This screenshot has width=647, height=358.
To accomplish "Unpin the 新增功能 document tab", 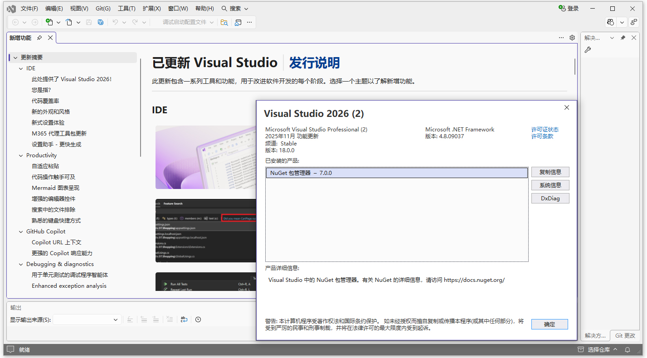I will pyautogui.click(x=39, y=38).
